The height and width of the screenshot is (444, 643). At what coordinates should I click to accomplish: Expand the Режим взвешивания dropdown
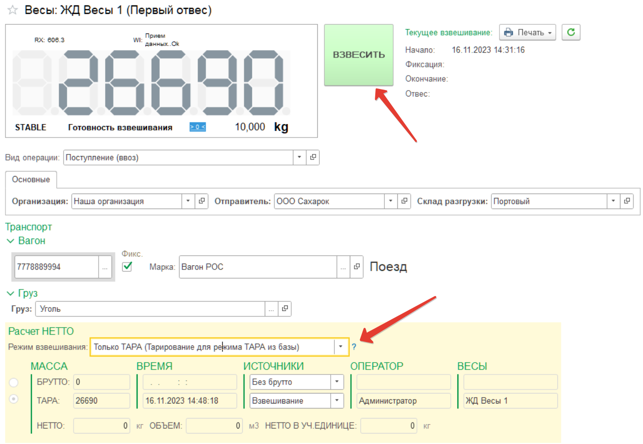click(x=340, y=346)
